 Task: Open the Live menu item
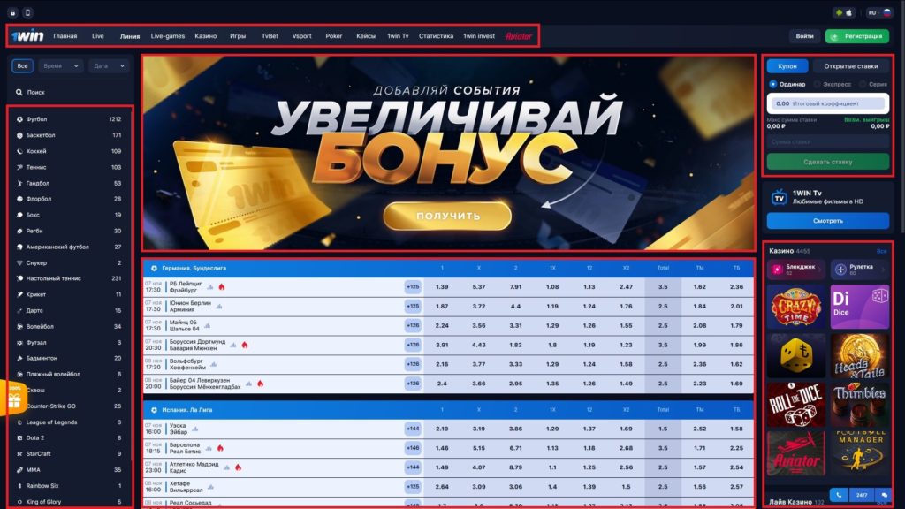[98, 35]
